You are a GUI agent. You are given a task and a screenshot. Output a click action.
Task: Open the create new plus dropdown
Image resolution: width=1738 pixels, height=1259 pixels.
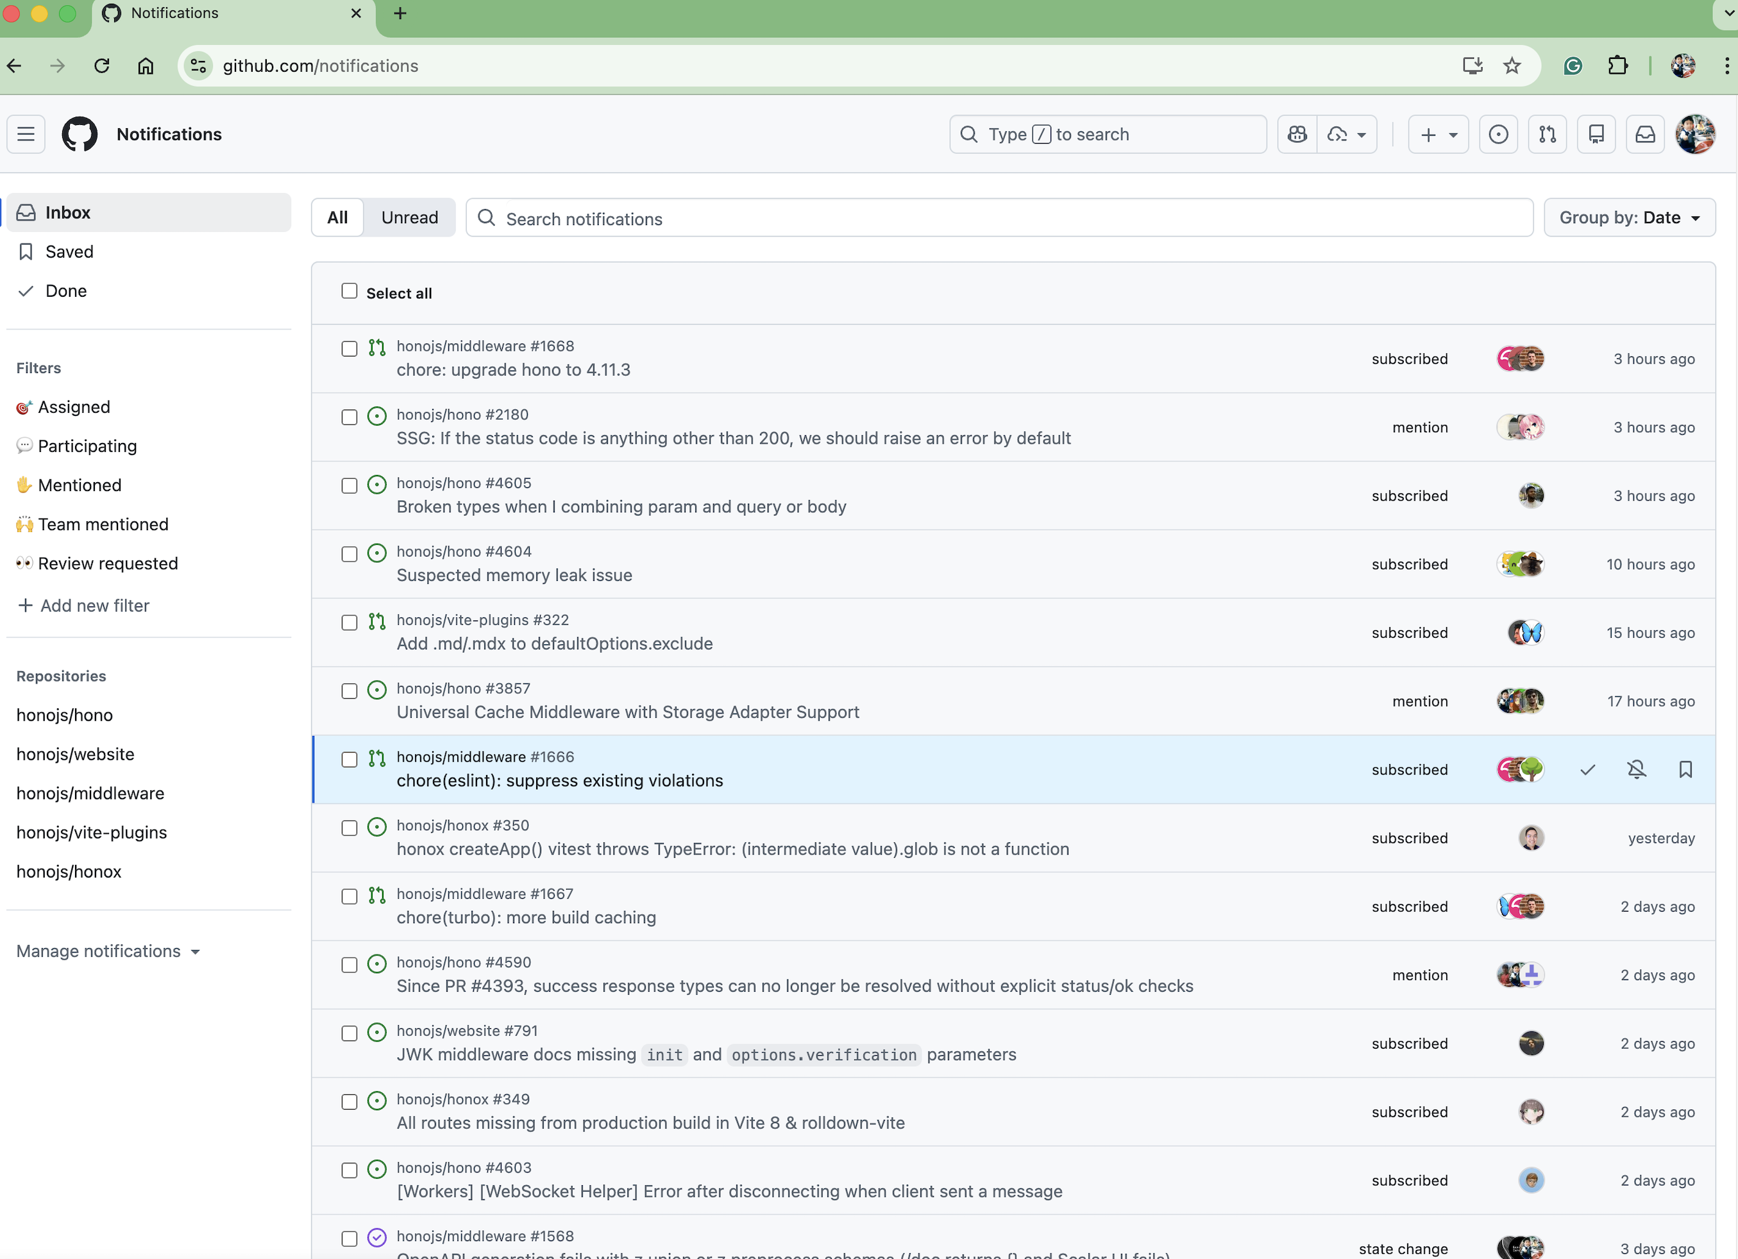(x=1438, y=135)
